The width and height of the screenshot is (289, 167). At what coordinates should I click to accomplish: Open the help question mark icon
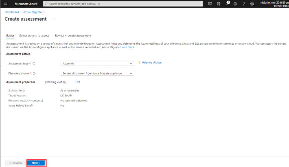pos(244,4)
